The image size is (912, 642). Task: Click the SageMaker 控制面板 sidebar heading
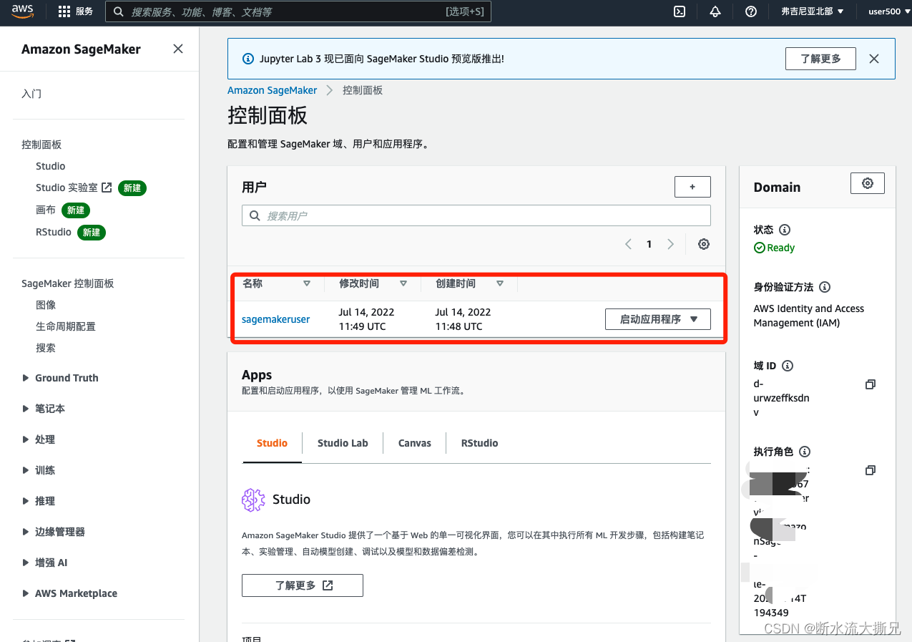(68, 283)
